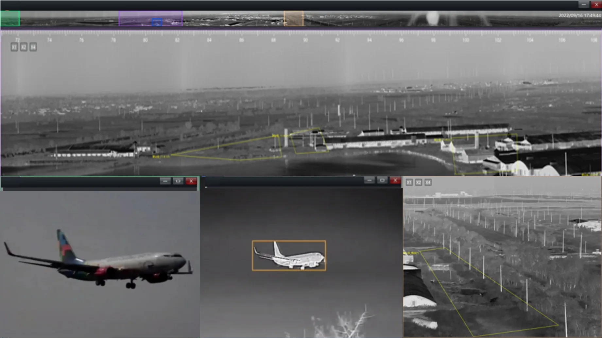Close the thermal aircraft tracking window

pos(395,180)
